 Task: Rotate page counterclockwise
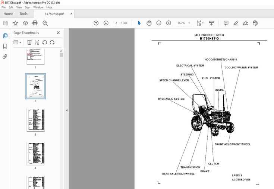pos(45,42)
